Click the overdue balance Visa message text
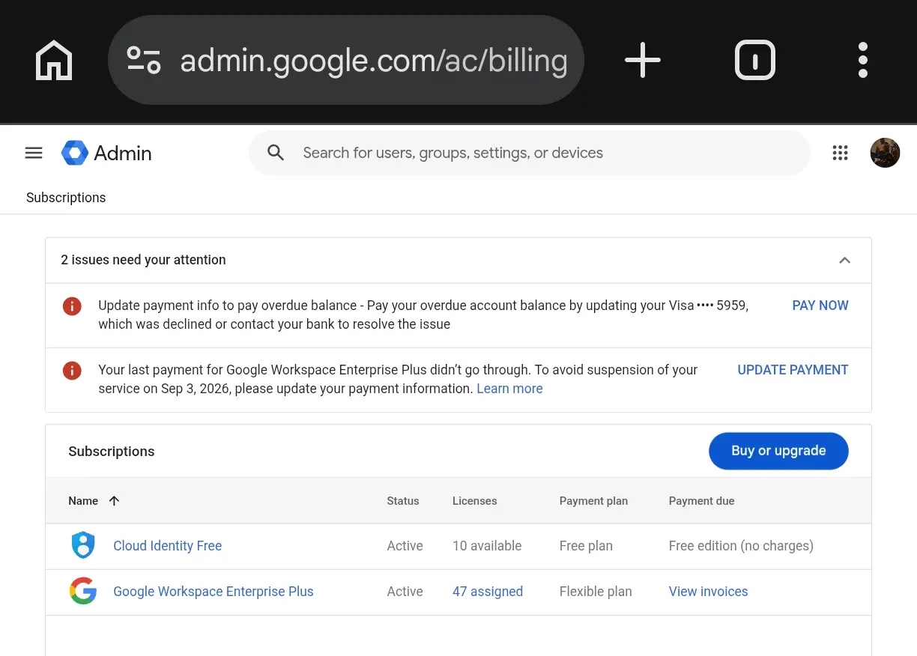Image resolution: width=917 pixels, height=656 pixels. pyautogui.click(x=423, y=315)
